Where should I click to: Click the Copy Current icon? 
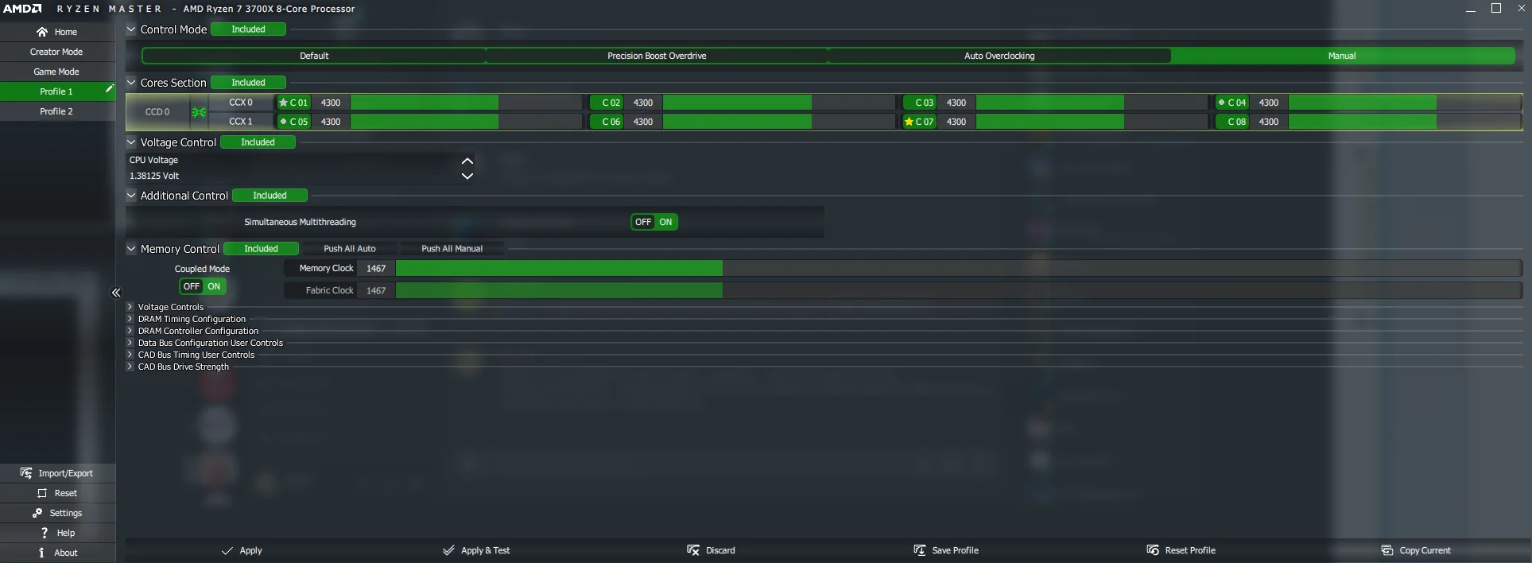(x=1387, y=550)
